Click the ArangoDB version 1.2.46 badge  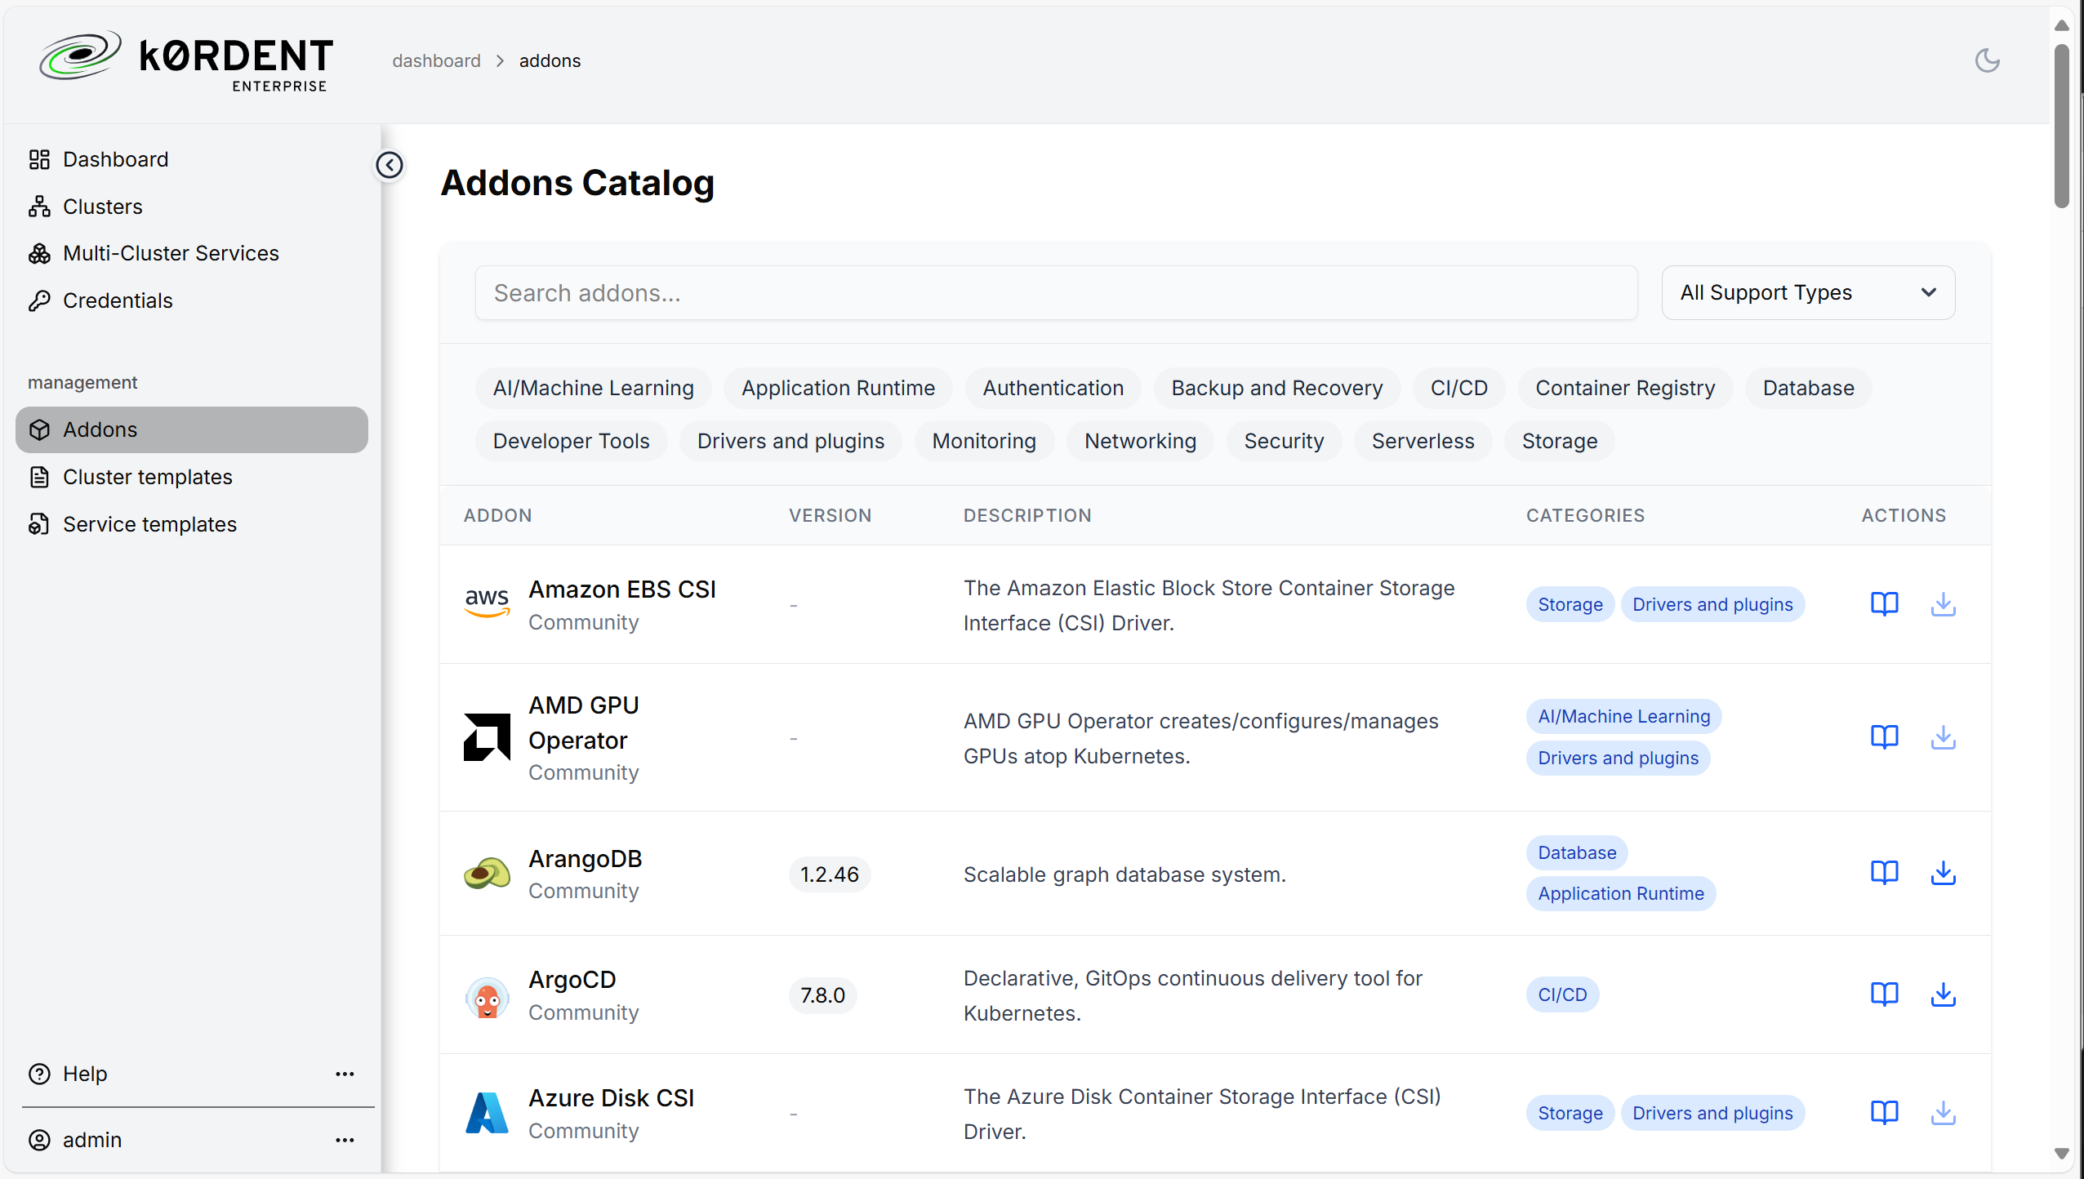pos(829,874)
